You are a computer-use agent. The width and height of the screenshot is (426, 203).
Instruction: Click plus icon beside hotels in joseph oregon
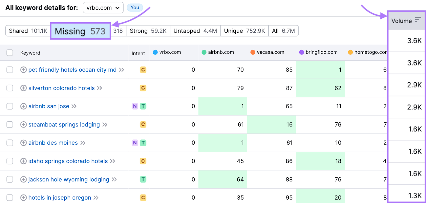[23, 198]
